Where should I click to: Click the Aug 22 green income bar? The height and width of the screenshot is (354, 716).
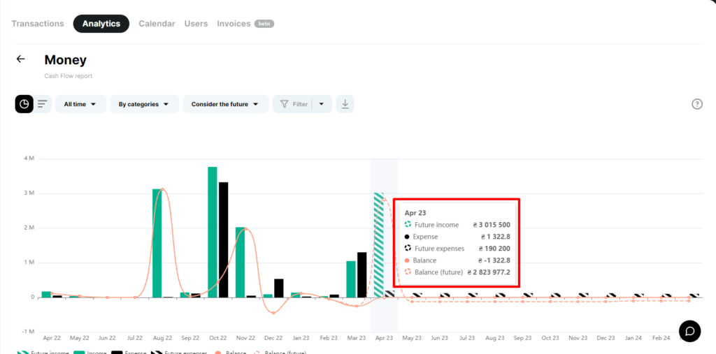[x=157, y=243]
